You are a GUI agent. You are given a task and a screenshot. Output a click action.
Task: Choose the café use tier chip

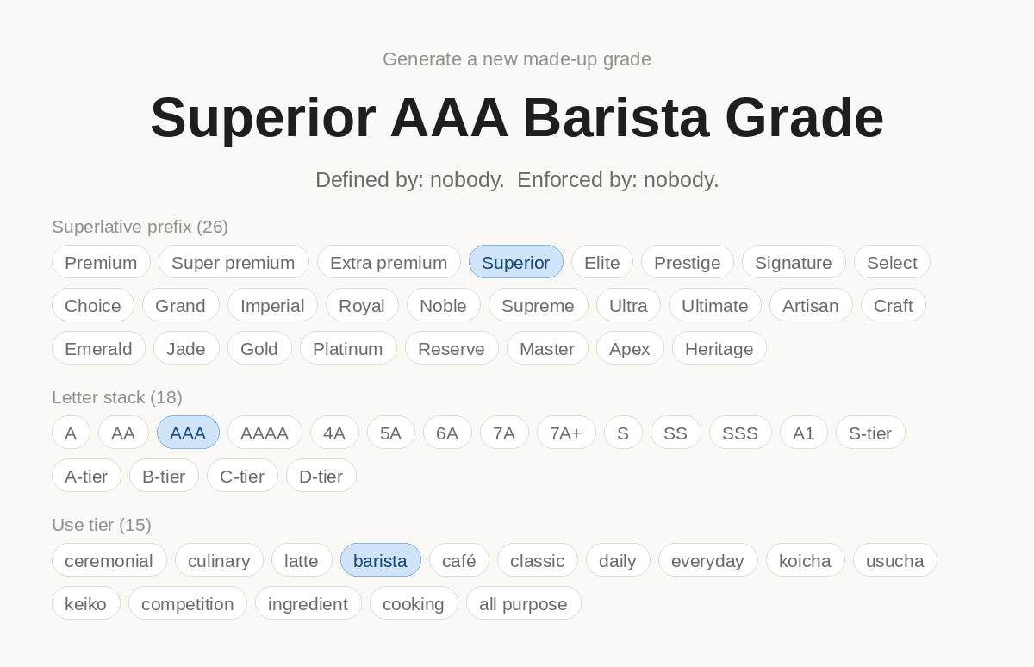click(459, 560)
